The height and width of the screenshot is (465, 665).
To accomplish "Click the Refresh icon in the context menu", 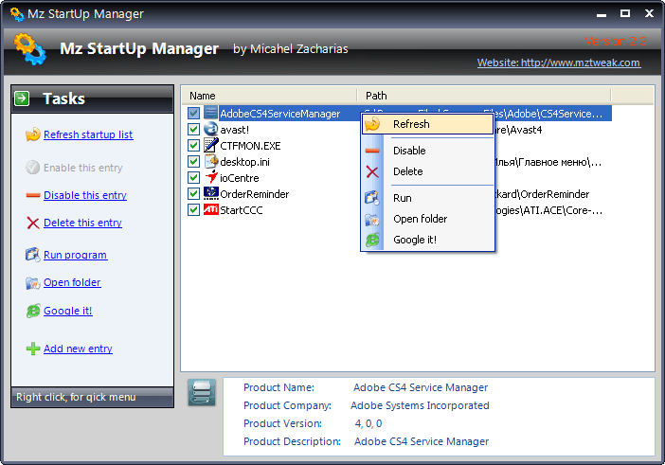I will pyautogui.click(x=372, y=124).
